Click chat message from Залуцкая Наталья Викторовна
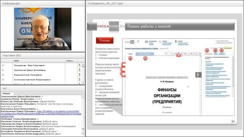Viewport: 244px width, 137px height. pyautogui.click(x=28, y=129)
